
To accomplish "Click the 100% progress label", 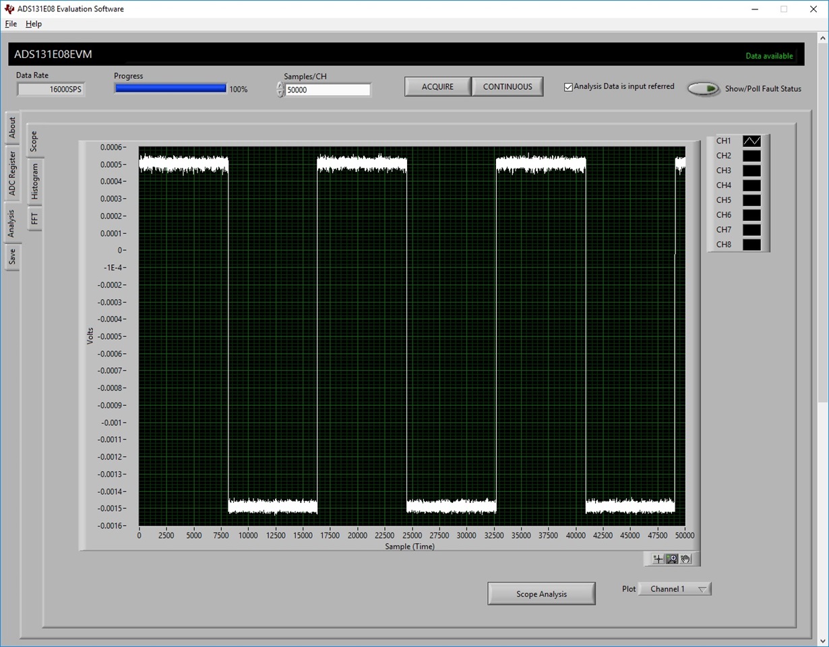I will click(238, 89).
